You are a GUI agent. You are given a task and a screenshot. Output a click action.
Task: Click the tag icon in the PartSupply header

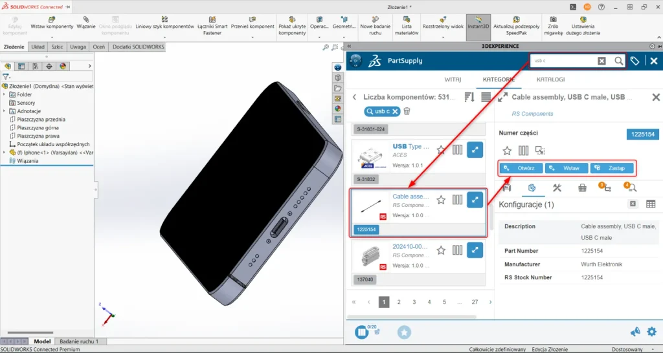point(635,61)
